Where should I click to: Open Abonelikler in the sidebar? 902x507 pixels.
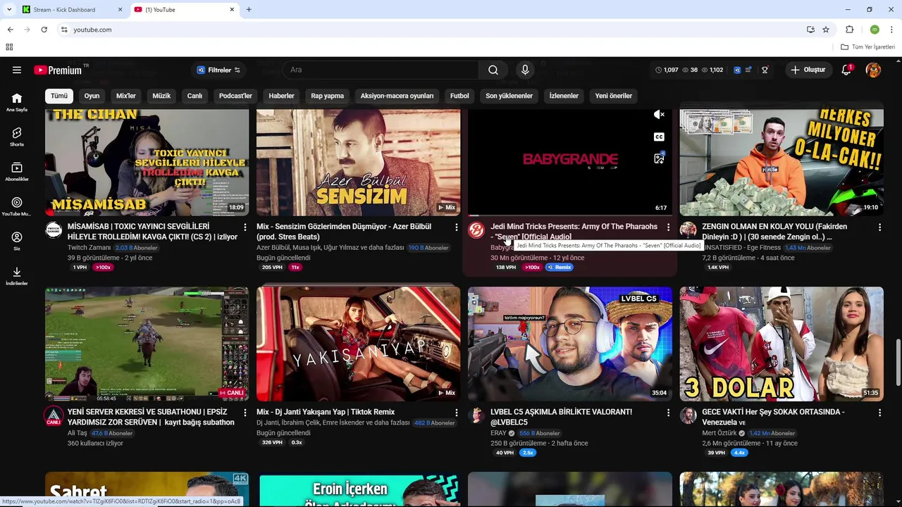[x=17, y=171]
